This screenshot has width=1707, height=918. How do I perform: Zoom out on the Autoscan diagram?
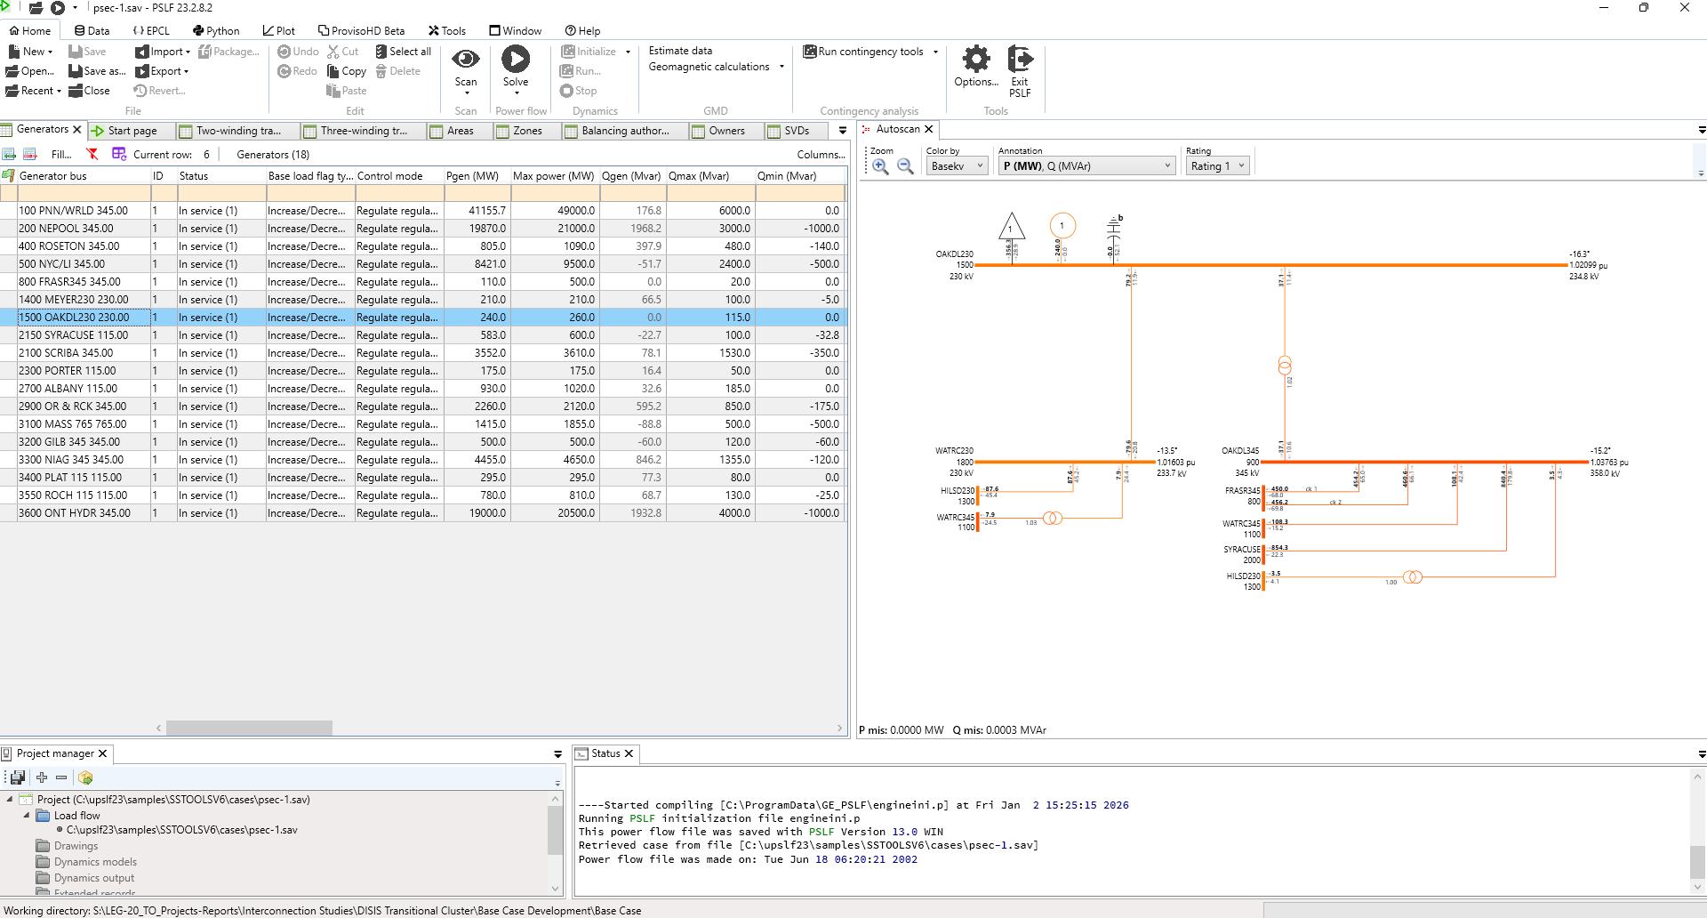coord(905,166)
